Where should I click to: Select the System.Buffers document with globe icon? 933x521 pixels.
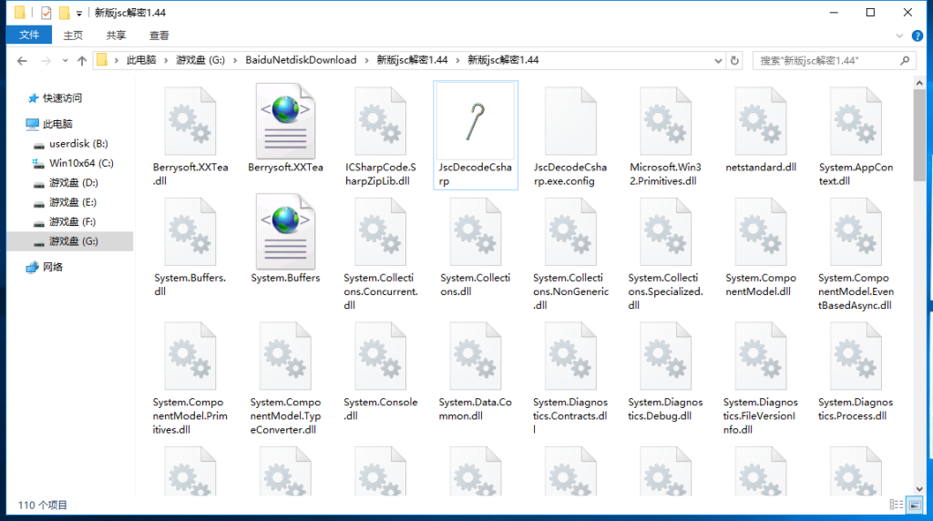pyautogui.click(x=285, y=232)
